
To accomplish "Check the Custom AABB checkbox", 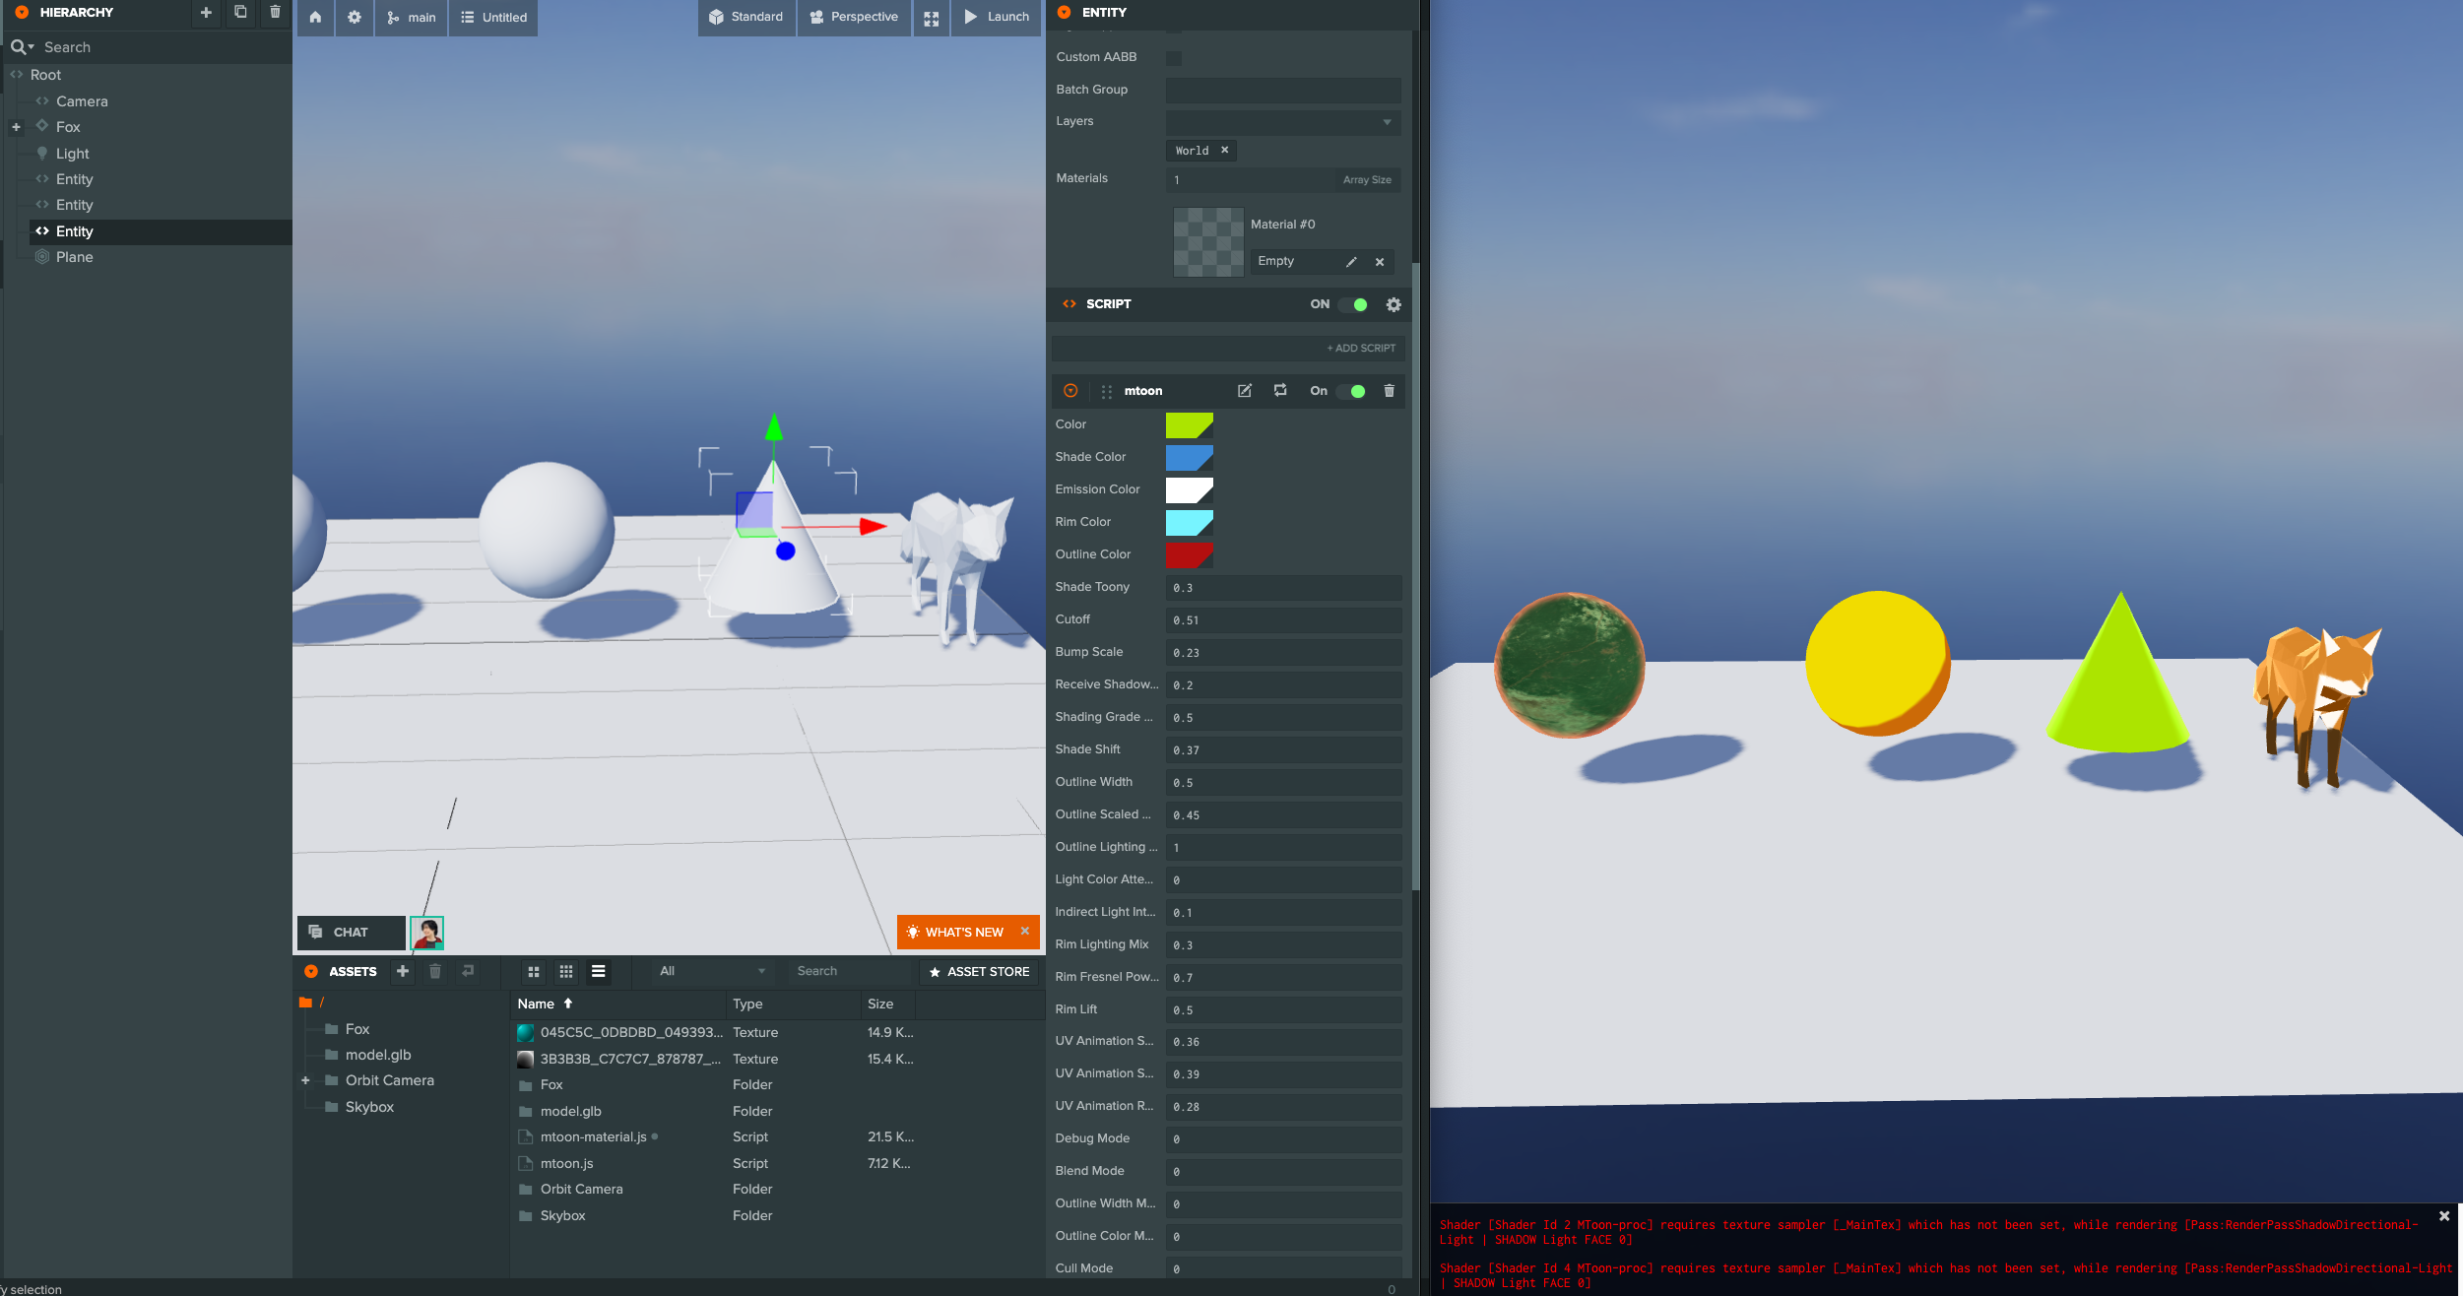I will (x=1174, y=58).
